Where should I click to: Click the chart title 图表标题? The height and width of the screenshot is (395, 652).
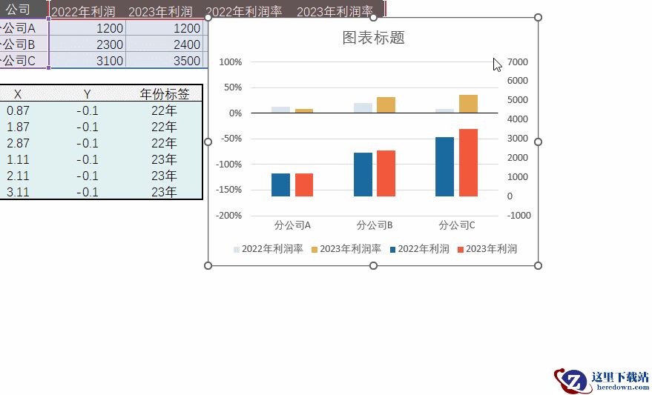tap(373, 37)
